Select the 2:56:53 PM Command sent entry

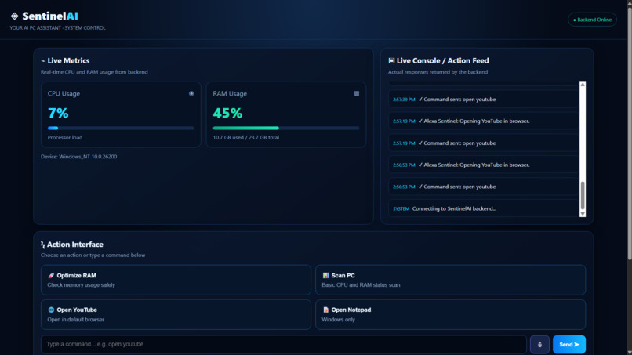pyautogui.click(x=483, y=187)
